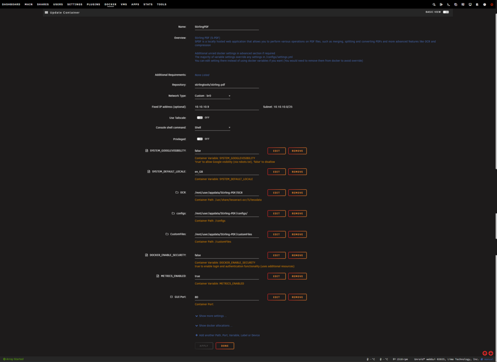Open the Console shell command dropdown
This screenshot has height=362, width=497.
click(x=212, y=128)
